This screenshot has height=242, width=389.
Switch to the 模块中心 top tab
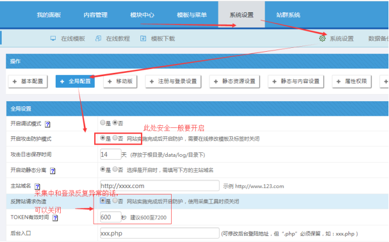(x=143, y=14)
